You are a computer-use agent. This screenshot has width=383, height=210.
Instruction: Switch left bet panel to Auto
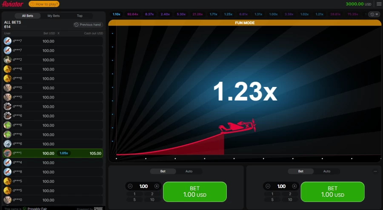click(x=189, y=171)
